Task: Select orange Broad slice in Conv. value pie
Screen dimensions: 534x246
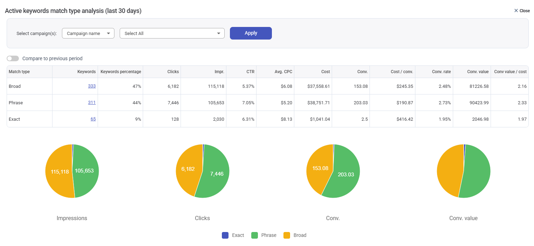Action: click(450, 171)
